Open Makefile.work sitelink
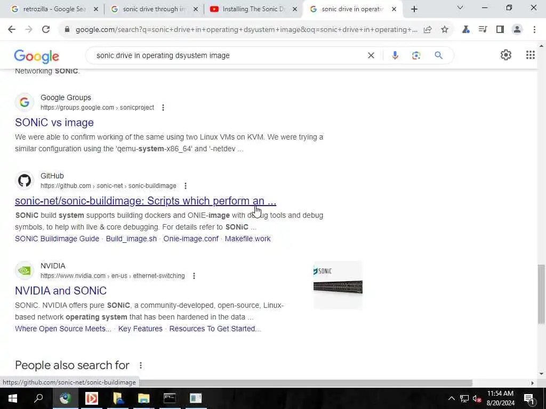 pyautogui.click(x=247, y=239)
